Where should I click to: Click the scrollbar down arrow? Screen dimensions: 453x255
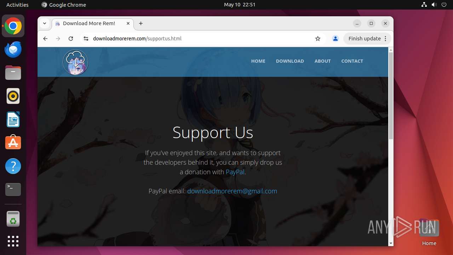pos(391,243)
